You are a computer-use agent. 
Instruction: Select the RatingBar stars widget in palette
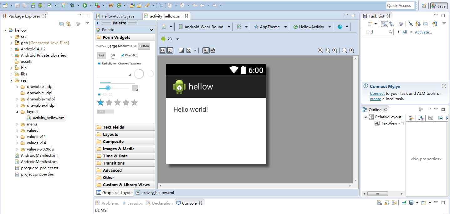117,103
